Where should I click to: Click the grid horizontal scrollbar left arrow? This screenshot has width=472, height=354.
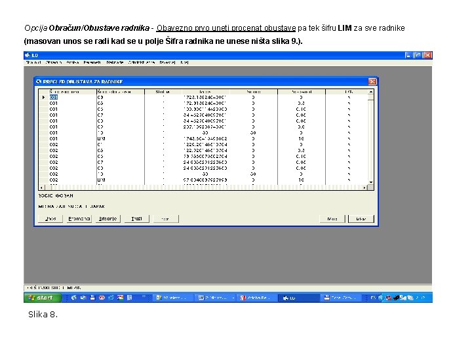coord(41,187)
